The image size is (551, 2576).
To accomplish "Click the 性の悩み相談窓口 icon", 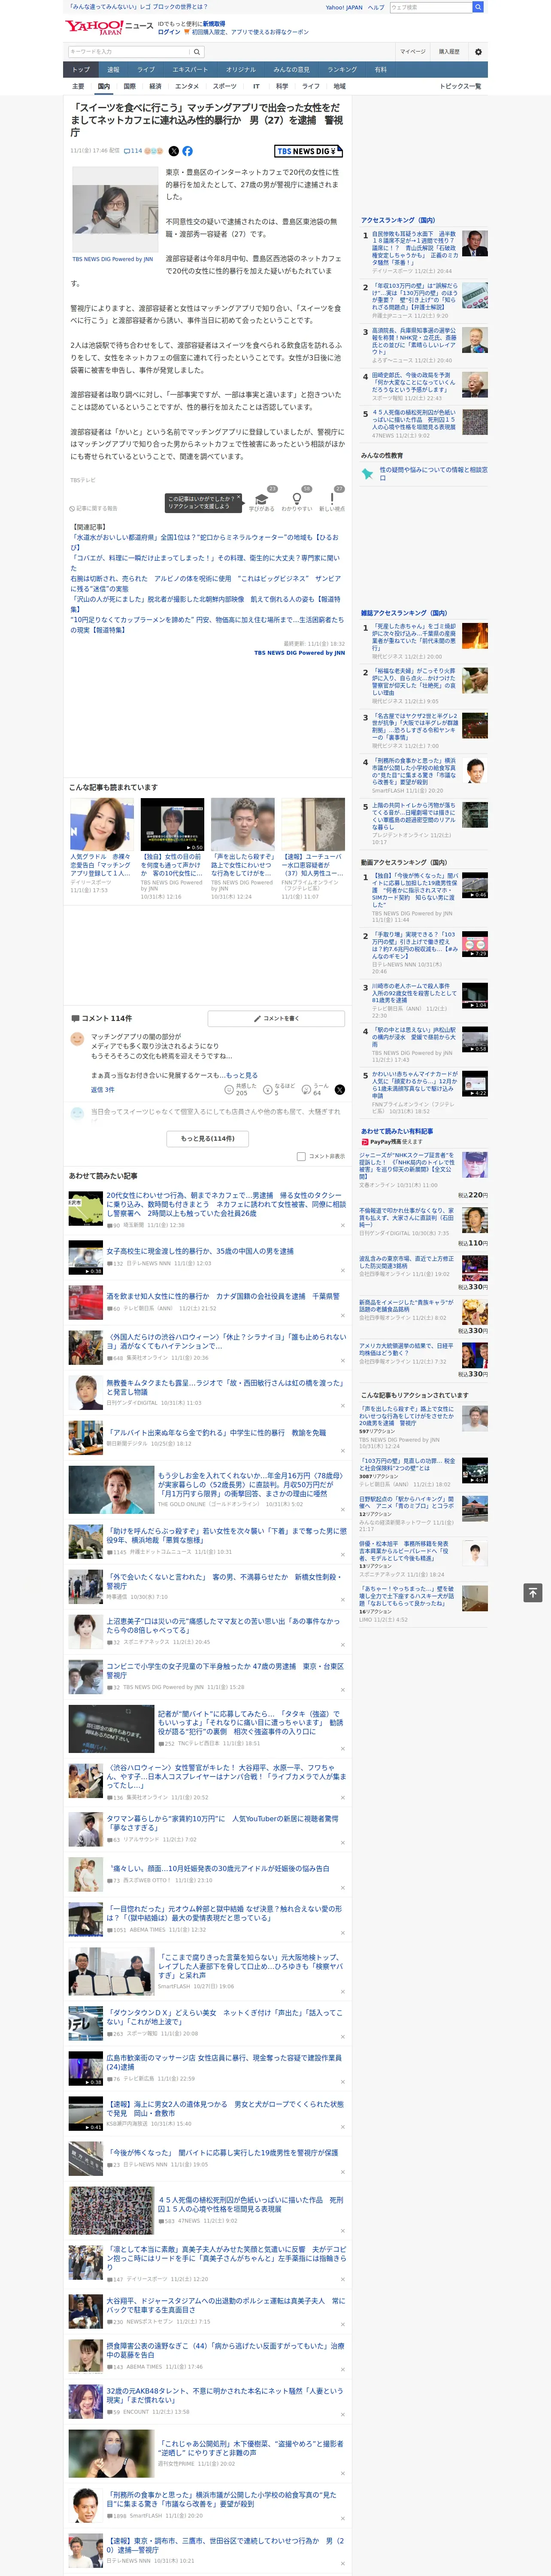I will click(368, 474).
